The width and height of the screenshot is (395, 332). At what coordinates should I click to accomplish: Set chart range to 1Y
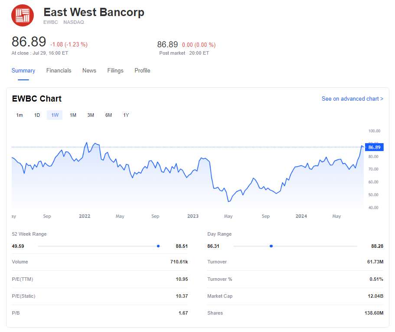126,115
